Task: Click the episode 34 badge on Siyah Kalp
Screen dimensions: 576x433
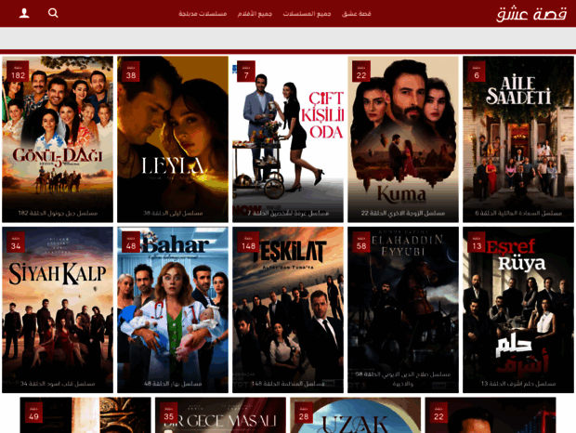Action: click(16, 242)
